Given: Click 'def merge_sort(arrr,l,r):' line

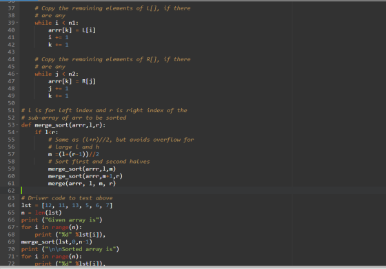Looking at the screenshot, I should [x=63, y=125].
